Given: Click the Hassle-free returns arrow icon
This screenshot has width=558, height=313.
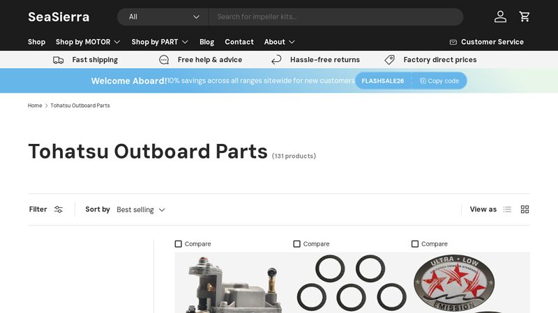Looking at the screenshot, I should (x=276, y=60).
